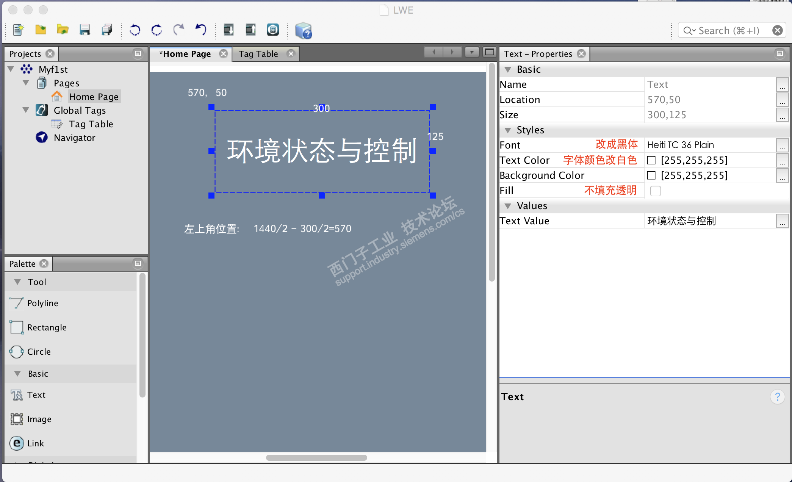Click the Text Color swatch
Image resolution: width=792 pixels, height=482 pixels.
coord(651,160)
